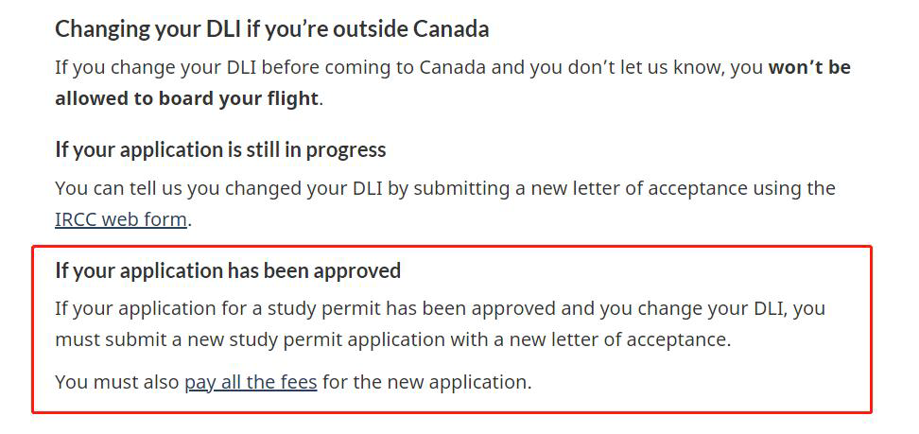Image resolution: width=919 pixels, height=434 pixels.
Task: Click the word "approved" in the boxed heading
Action: coord(359,270)
